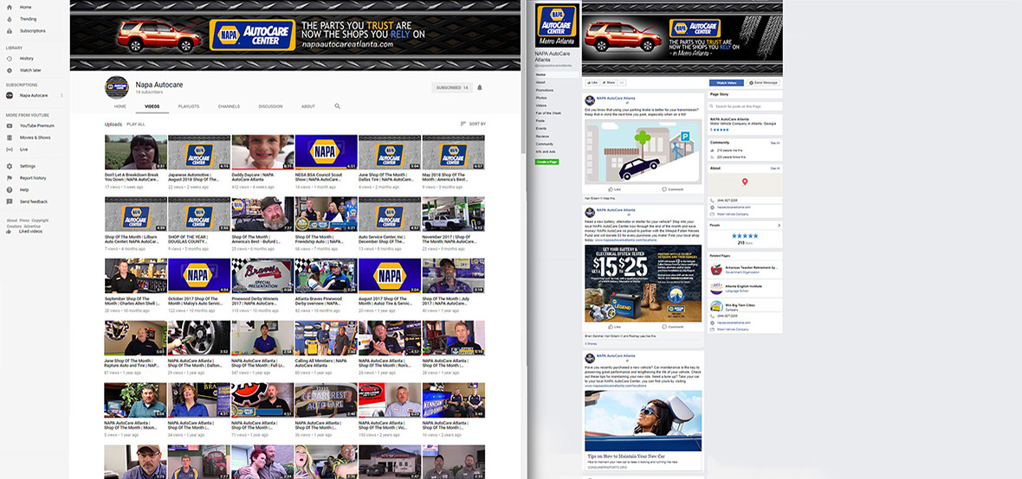
Task: Open the more options ellipsis beside Share
Action: tap(622, 82)
